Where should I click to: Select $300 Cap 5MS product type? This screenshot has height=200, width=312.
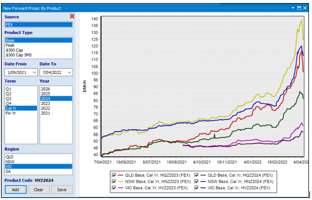click(39, 55)
